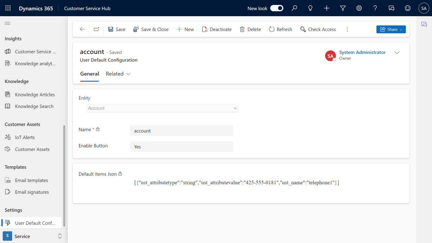Refresh the form

[280, 29]
